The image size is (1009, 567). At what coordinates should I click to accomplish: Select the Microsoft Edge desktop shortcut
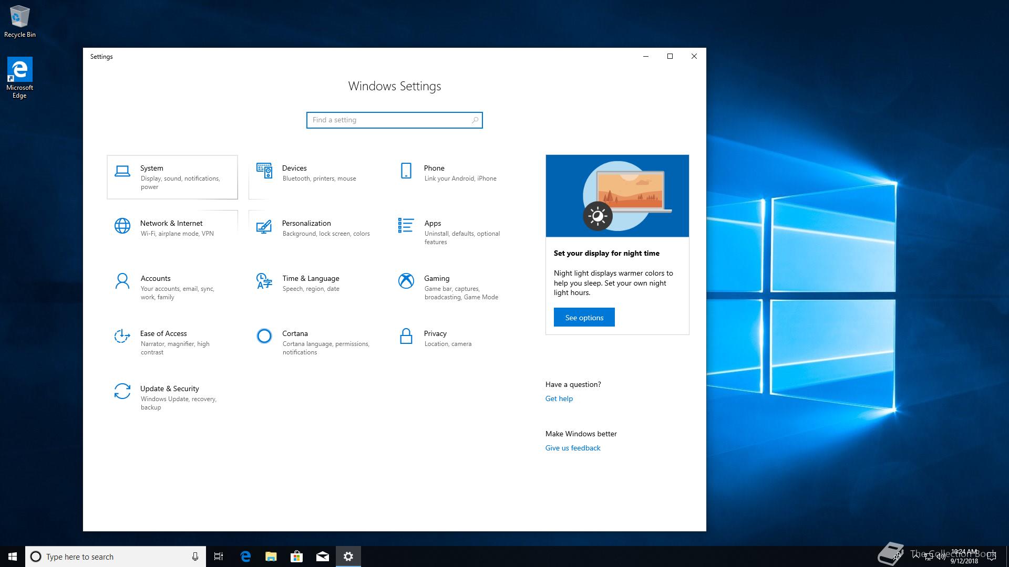tap(19, 78)
